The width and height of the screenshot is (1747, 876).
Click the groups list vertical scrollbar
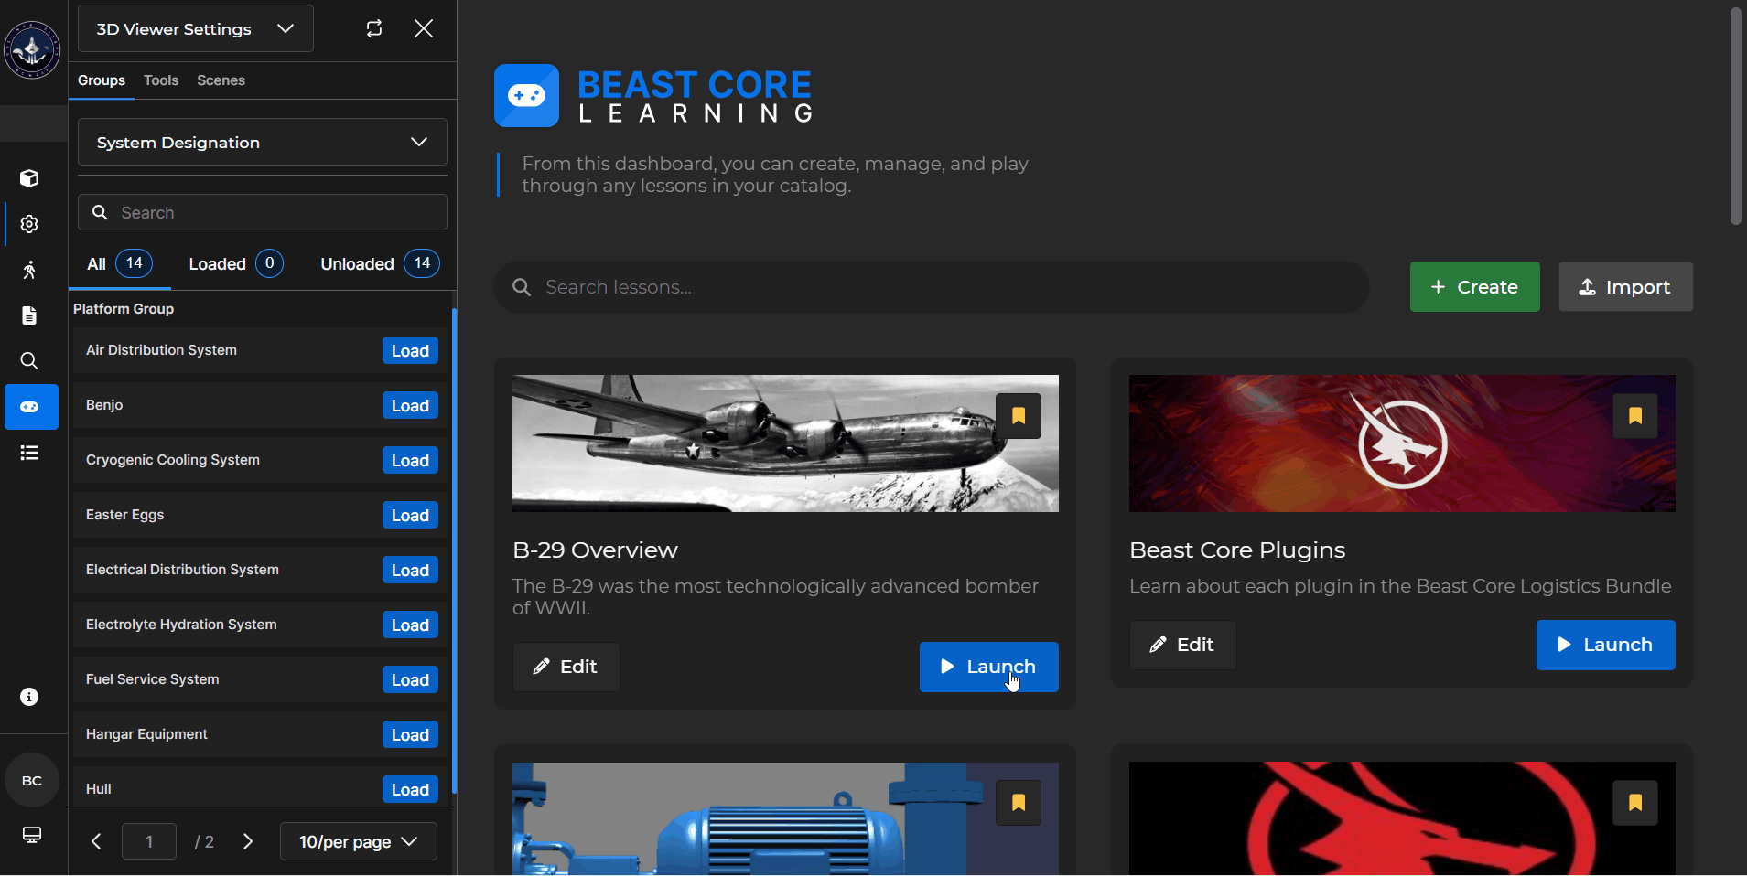click(x=454, y=551)
